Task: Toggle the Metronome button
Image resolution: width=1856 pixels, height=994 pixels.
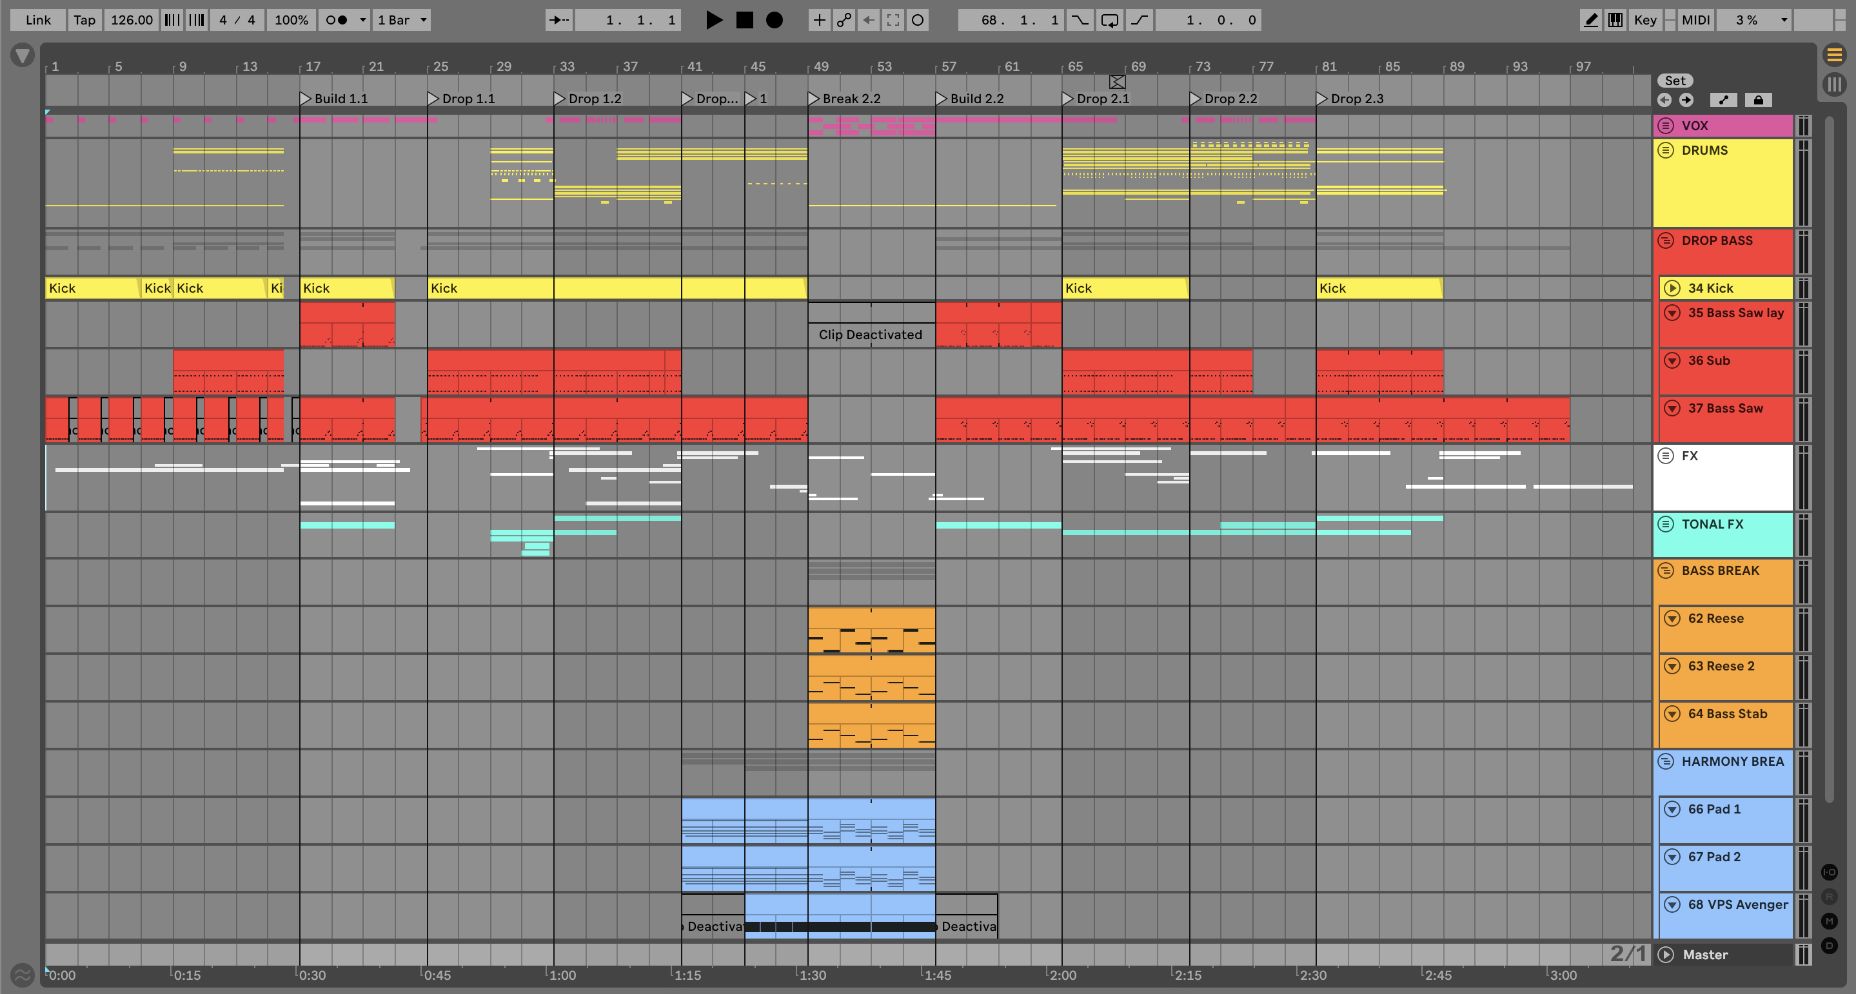Action: pyautogui.click(x=337, y=20)
